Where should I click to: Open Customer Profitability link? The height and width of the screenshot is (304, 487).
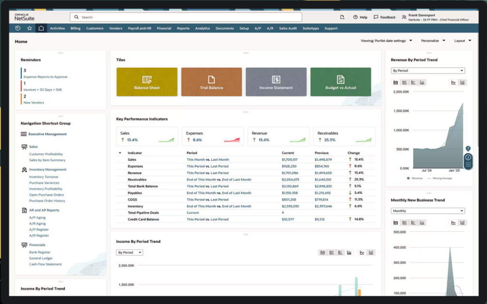tap(46, 154)
